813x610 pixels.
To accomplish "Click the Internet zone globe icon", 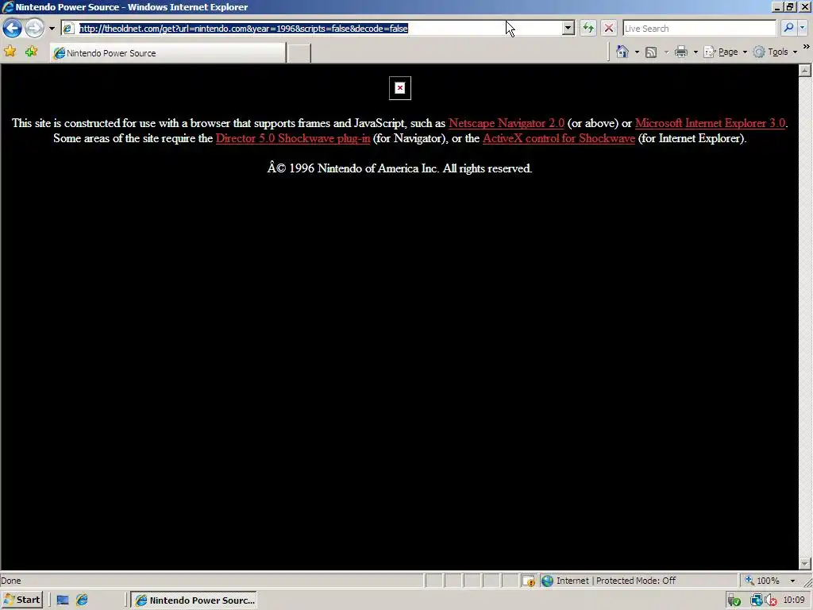I will point(547,581).
